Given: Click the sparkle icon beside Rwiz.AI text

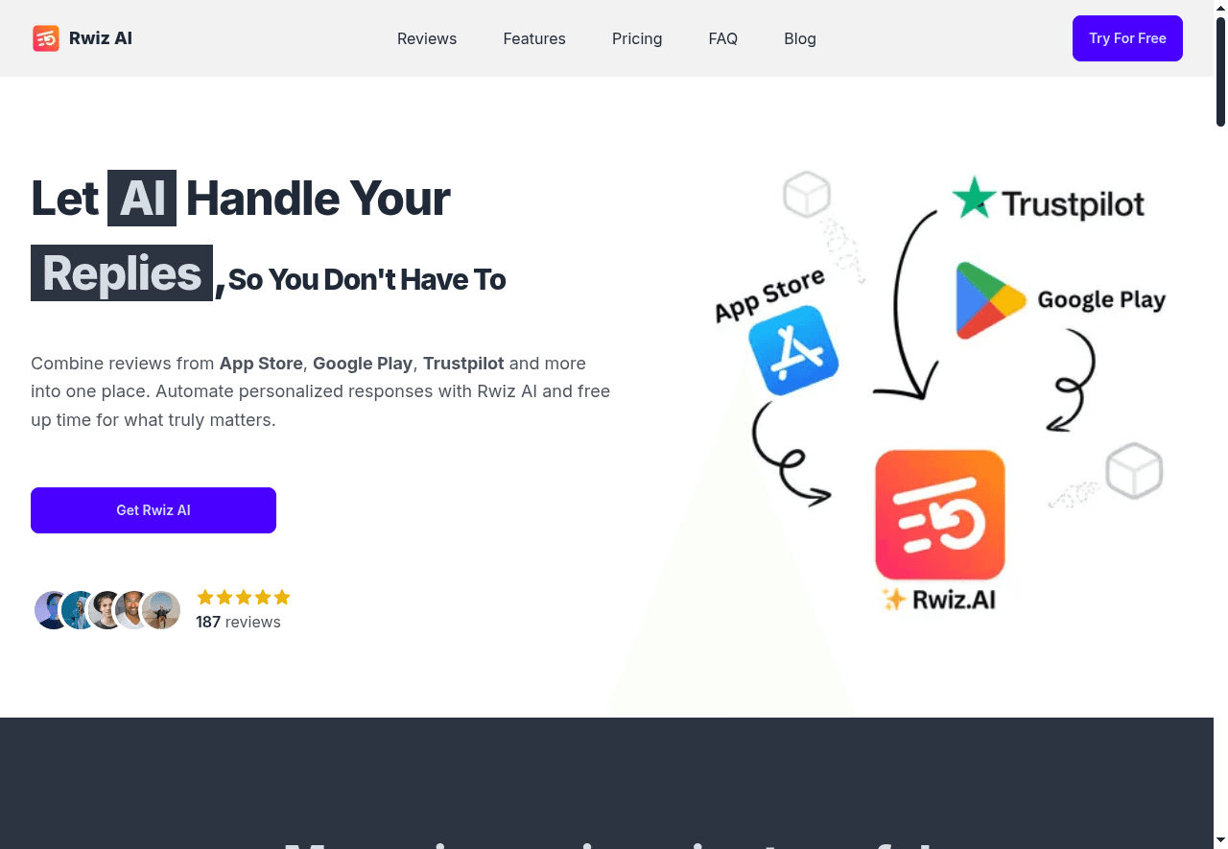Looking at the screenshot, I should click(x=894, y=600).
